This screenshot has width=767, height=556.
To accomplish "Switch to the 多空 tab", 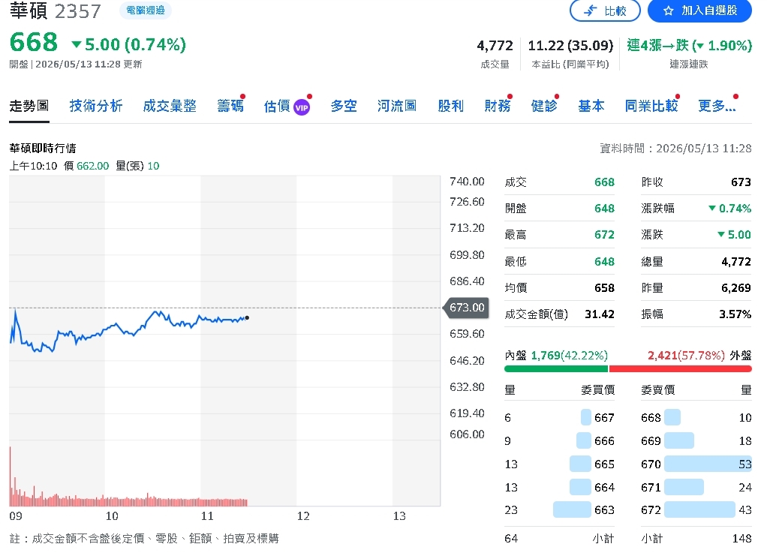I will [x=344, y=106].
